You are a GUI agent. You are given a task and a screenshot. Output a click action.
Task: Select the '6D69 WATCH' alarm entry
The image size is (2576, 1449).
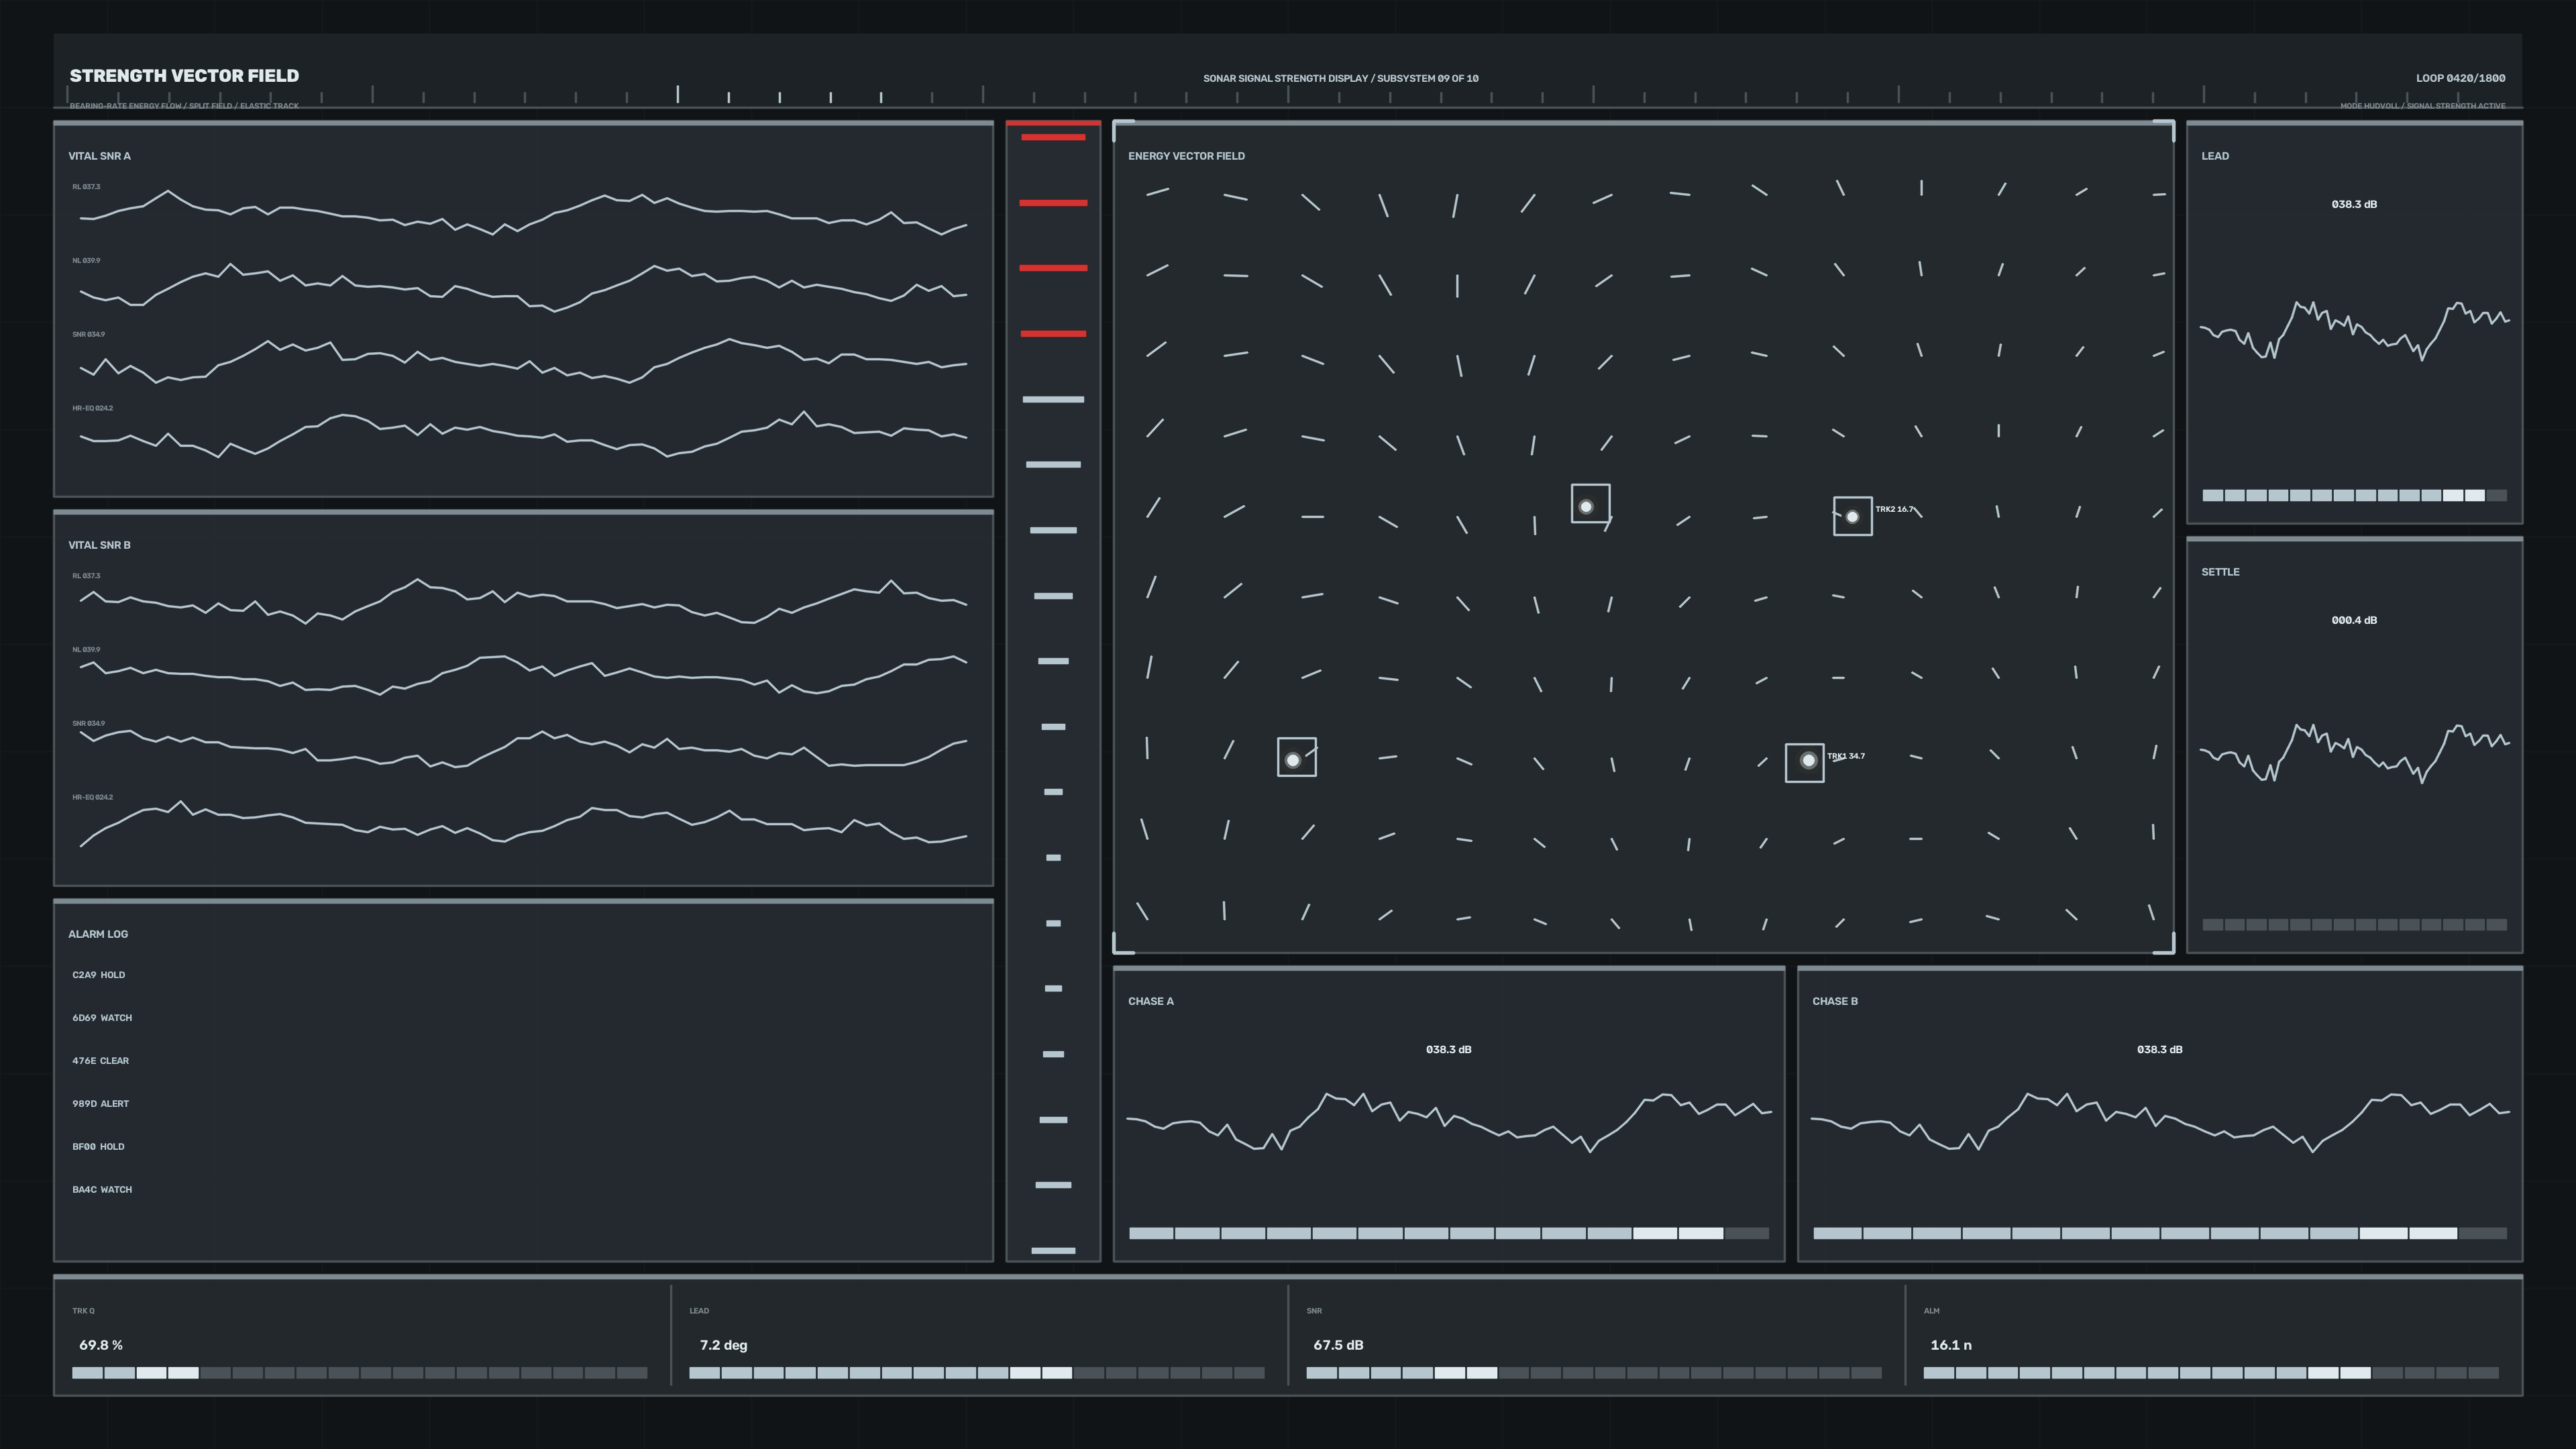coord(102,1018)
